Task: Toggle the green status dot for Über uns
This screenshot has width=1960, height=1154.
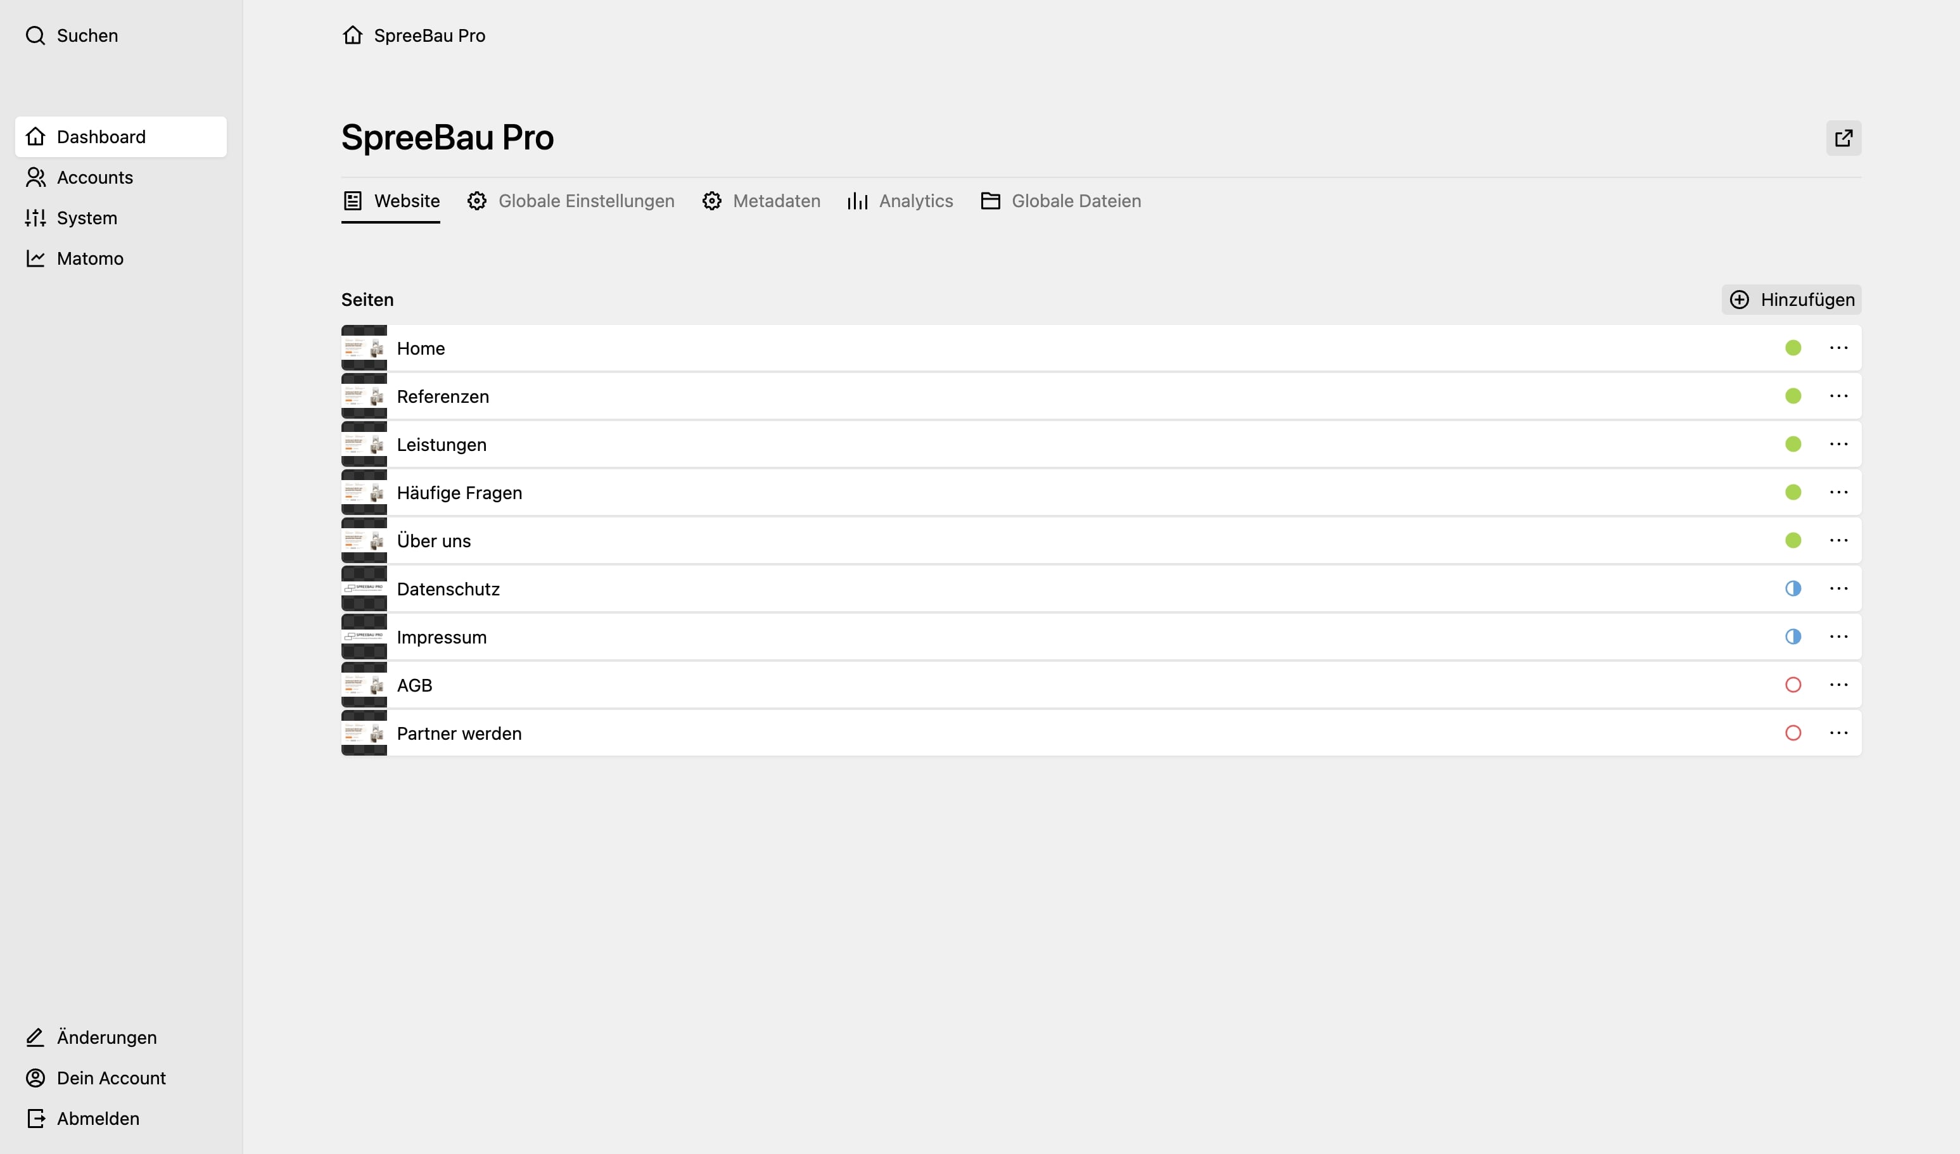Action: coord(1793,540)
